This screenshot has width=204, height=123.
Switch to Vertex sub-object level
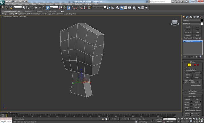point(186,65)
